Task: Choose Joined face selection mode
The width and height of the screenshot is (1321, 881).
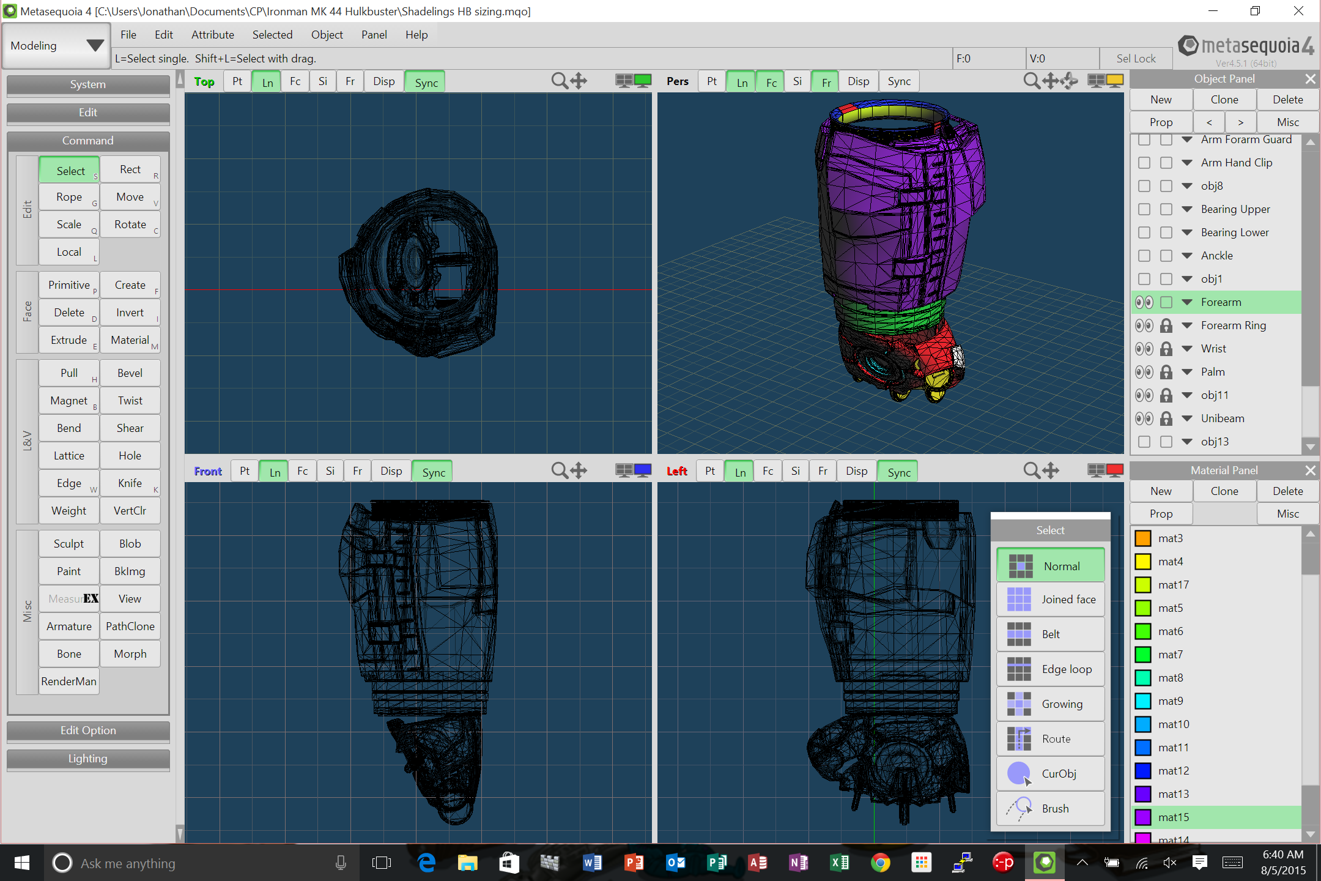Action: point(1050,600)
